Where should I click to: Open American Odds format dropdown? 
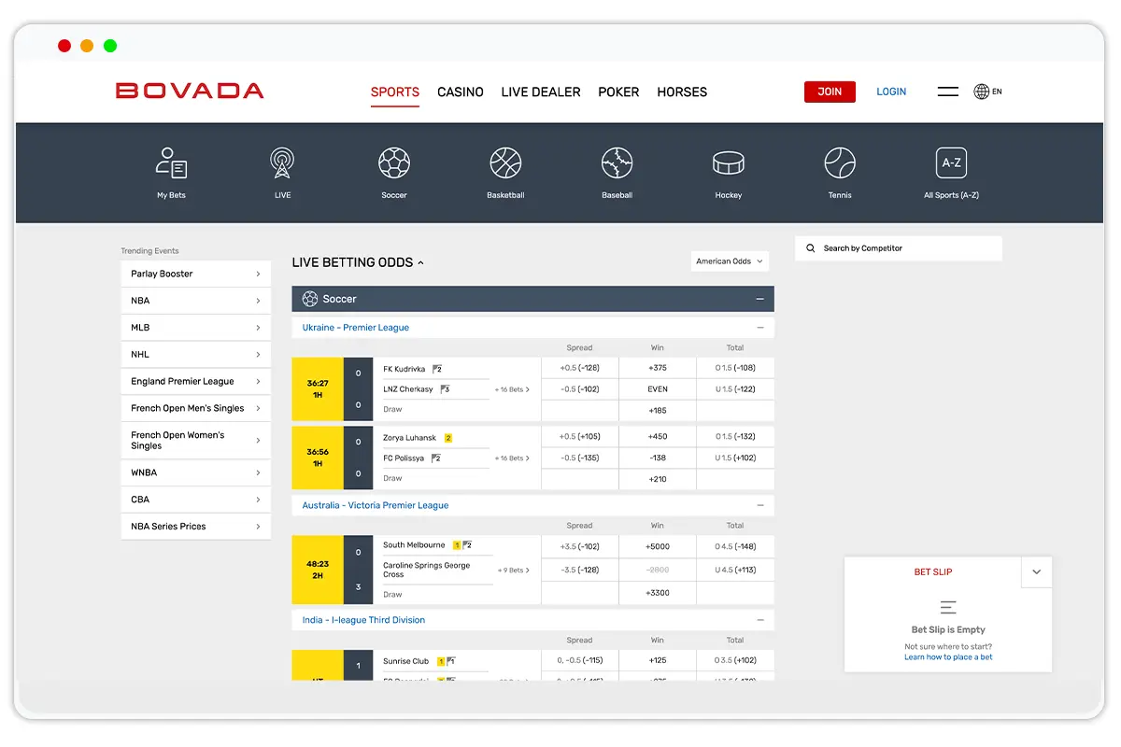(x=730, y=261)
